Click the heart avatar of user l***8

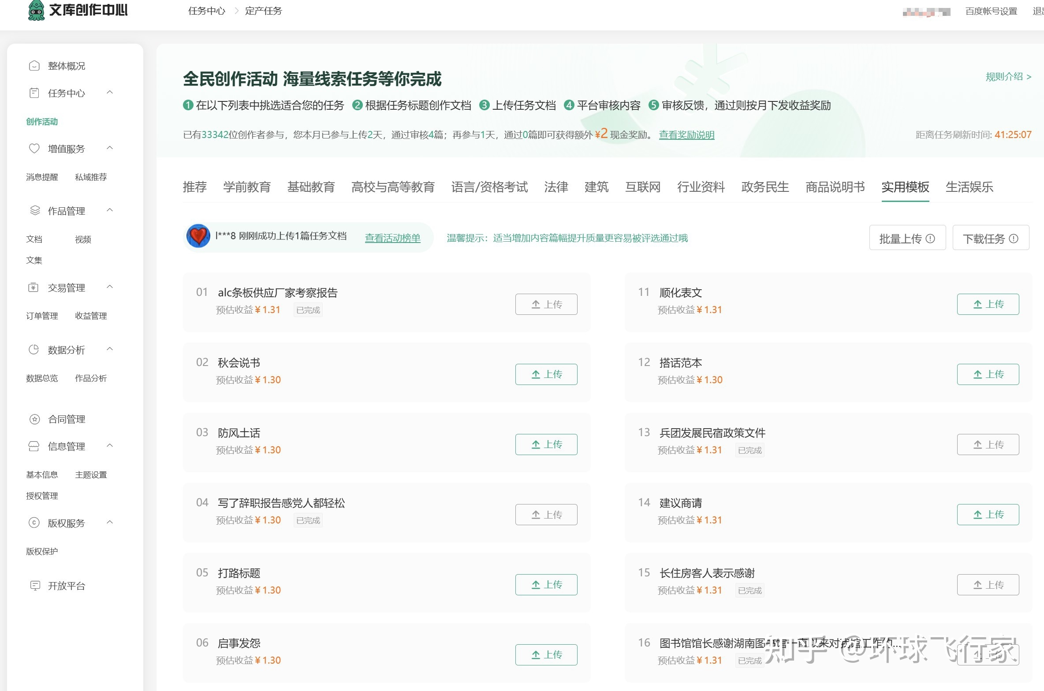point(198,236)
